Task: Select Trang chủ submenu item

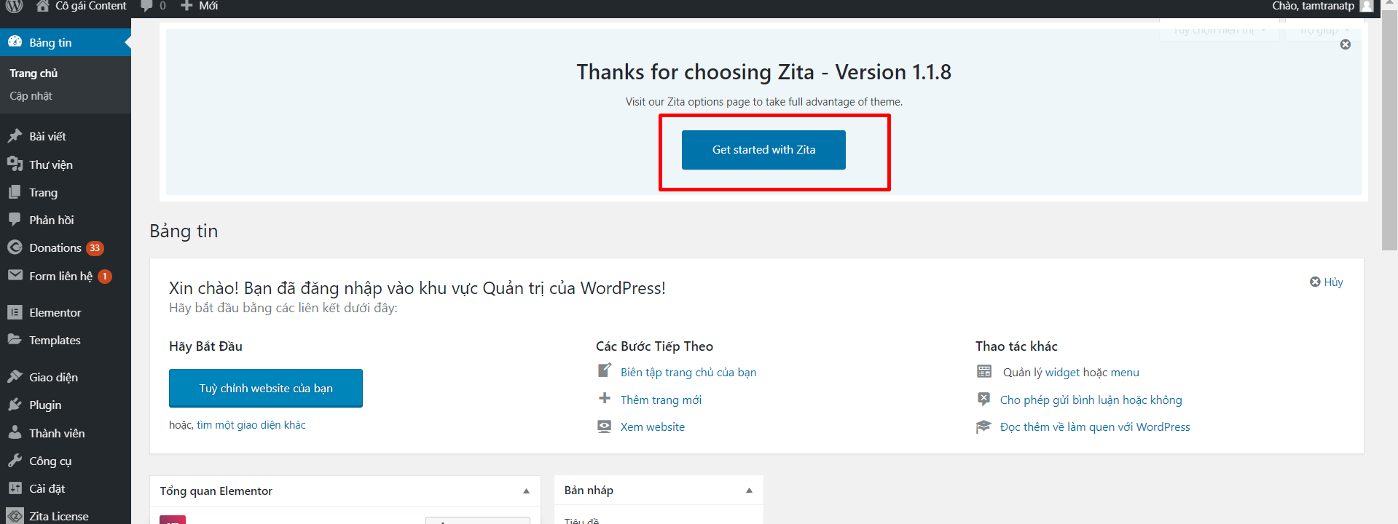Action: (34, 74)
